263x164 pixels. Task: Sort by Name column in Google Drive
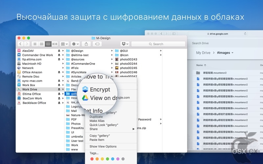[x=201, y=65]
